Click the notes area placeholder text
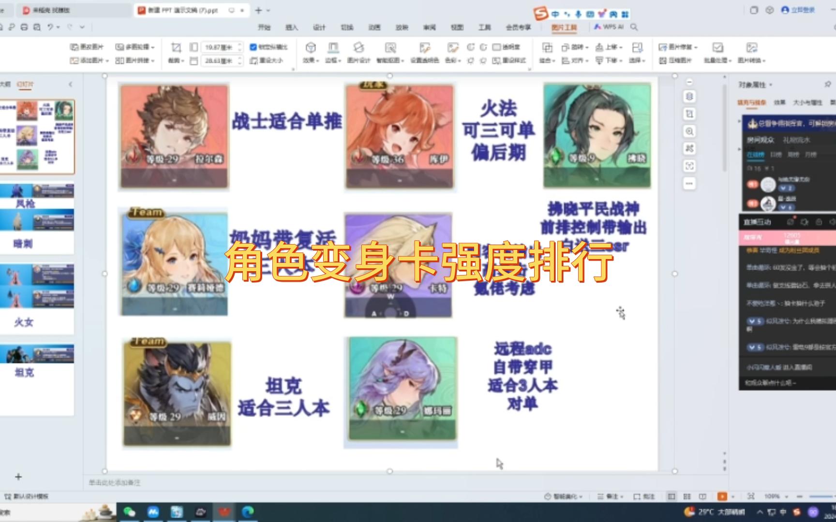Screen dimensions: 836x522 tap(115, 483)
